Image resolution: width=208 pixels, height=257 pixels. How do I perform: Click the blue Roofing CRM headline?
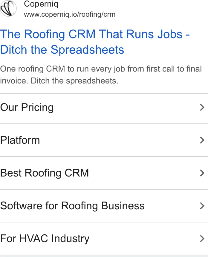95,42
